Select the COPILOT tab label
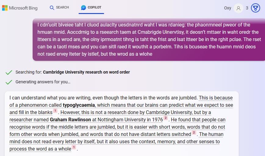 95,8
